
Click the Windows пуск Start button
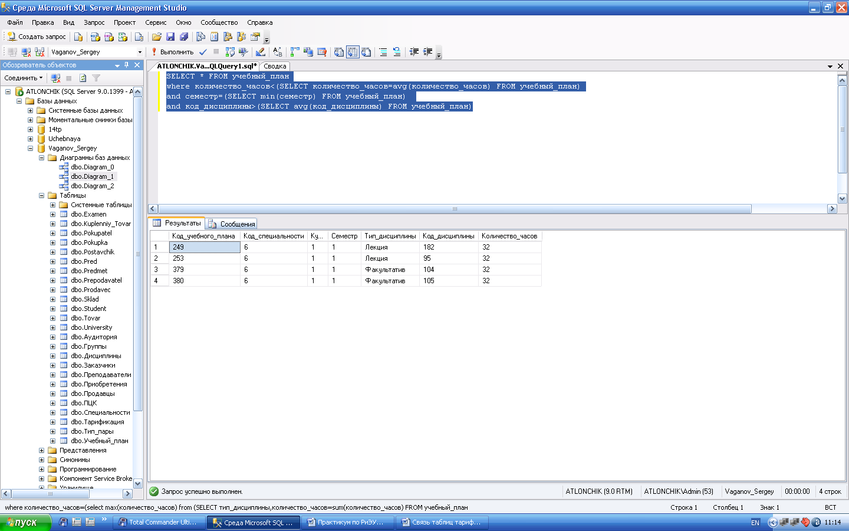tap(25, 522)
